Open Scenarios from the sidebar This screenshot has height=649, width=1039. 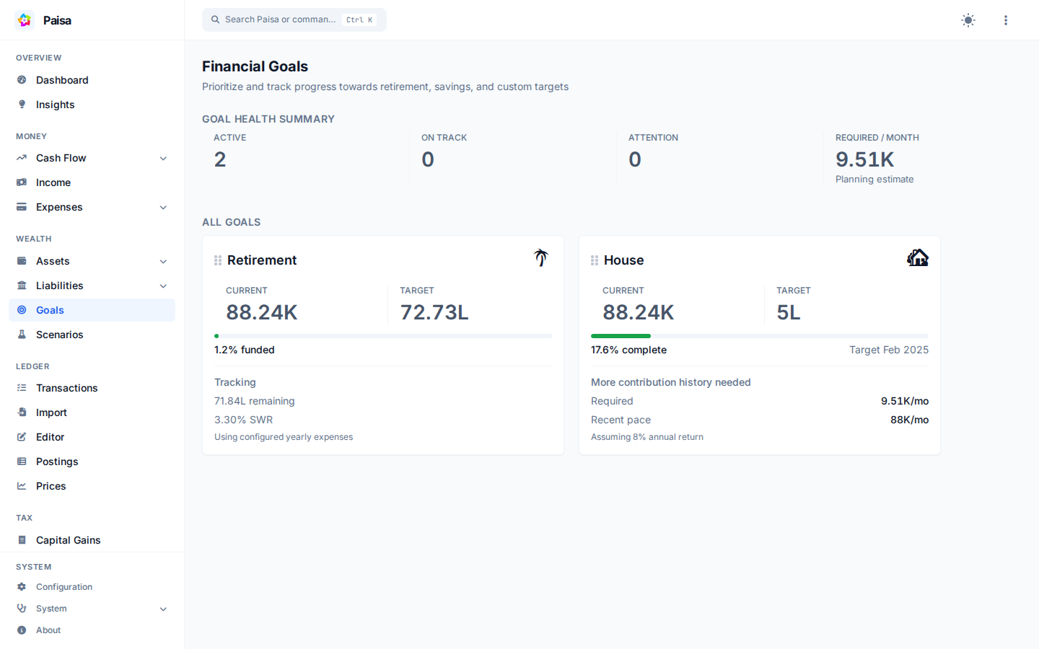tap(92, 335)
